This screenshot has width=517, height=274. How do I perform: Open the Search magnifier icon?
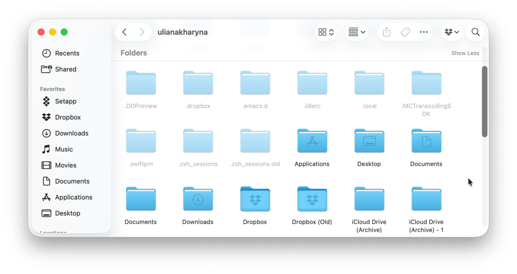coord(475,32)
